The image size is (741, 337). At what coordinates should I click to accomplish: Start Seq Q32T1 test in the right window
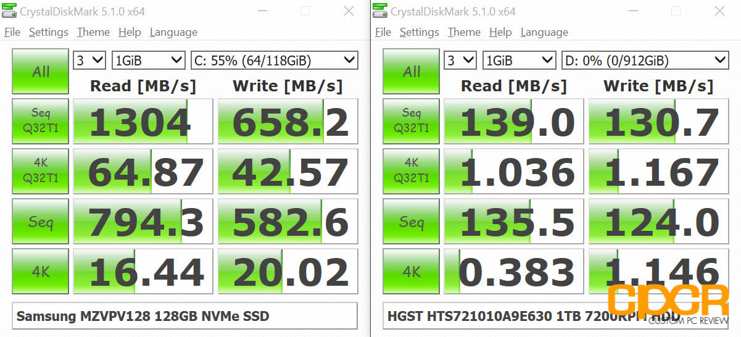tap(411, 120)
